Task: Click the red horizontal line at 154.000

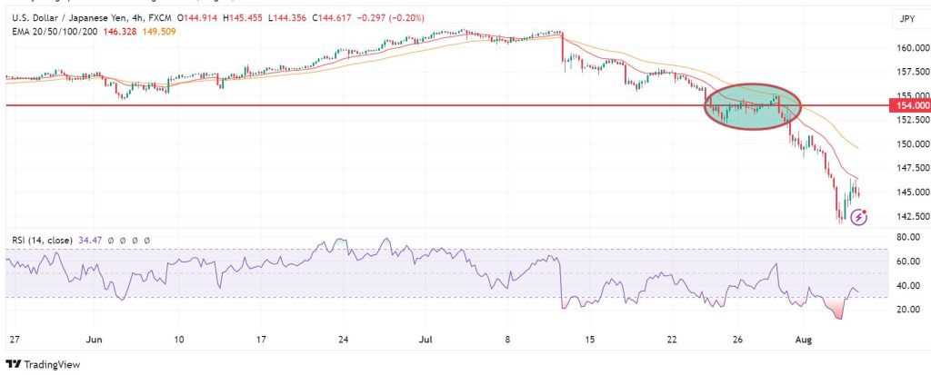Action: [364, 105]
